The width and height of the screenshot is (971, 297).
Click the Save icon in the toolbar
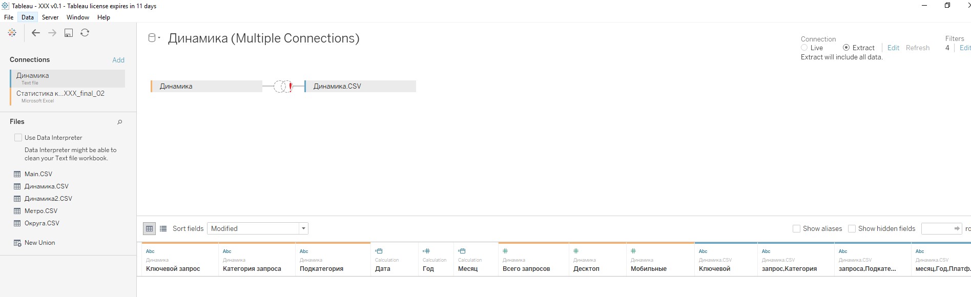click(x=68, y=32)
